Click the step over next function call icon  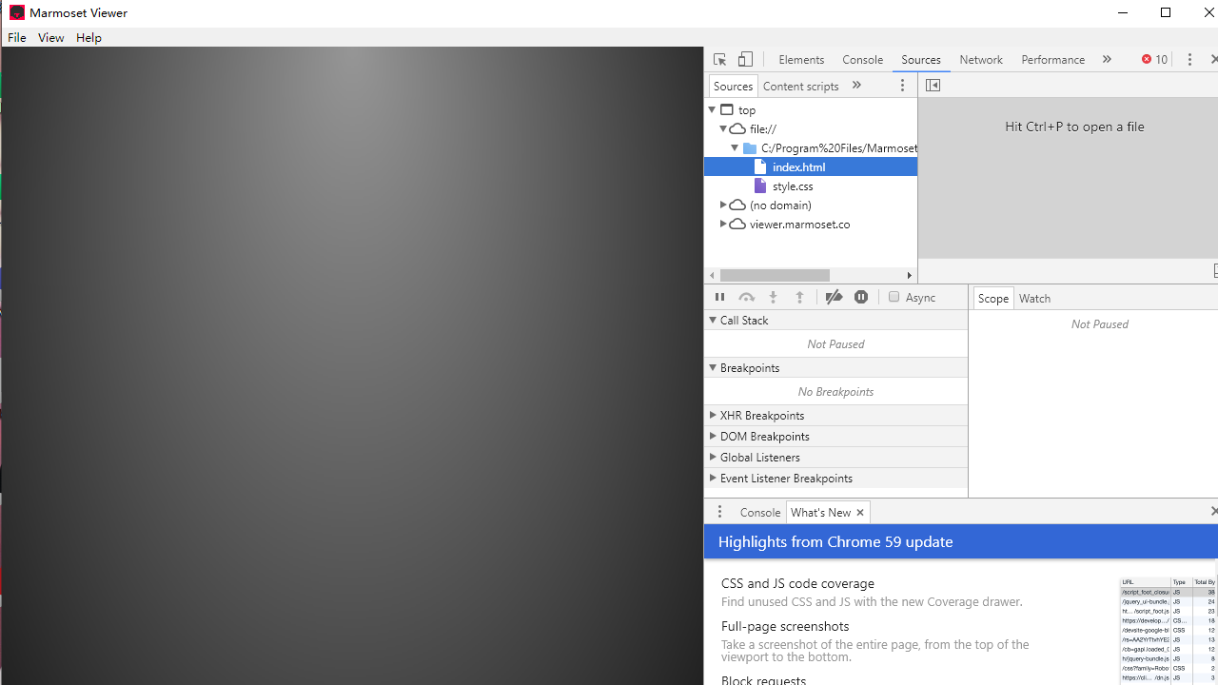746,296
